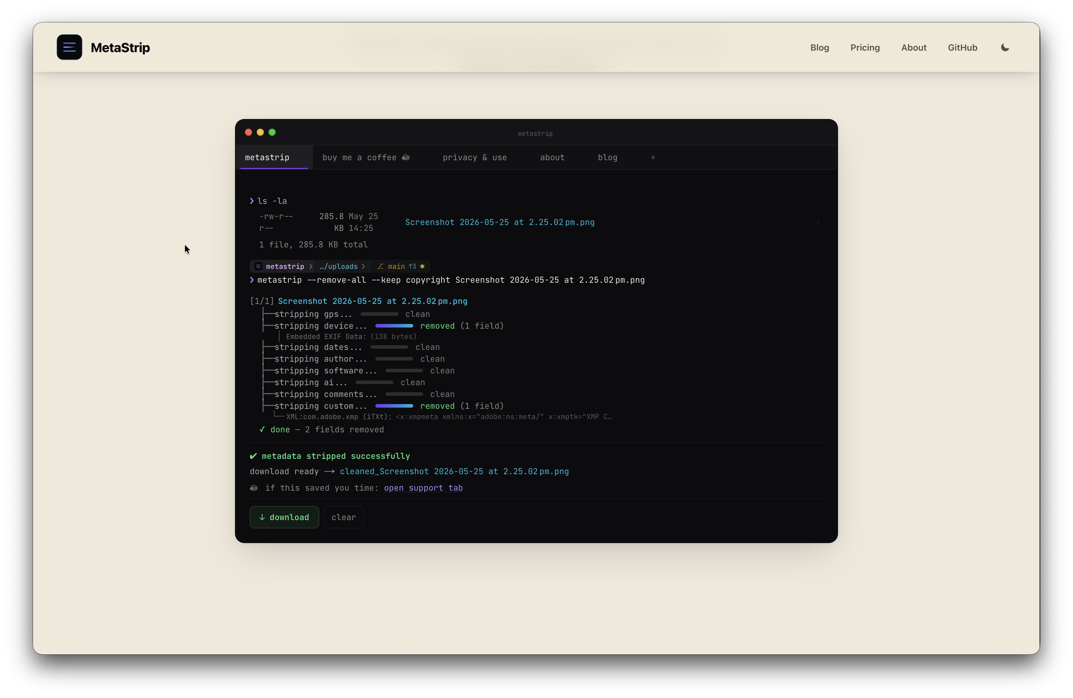Viewport: 1073px width, 698px height.
Task: Open the cleaned_Screenshot download link
Action: point(454,471)
